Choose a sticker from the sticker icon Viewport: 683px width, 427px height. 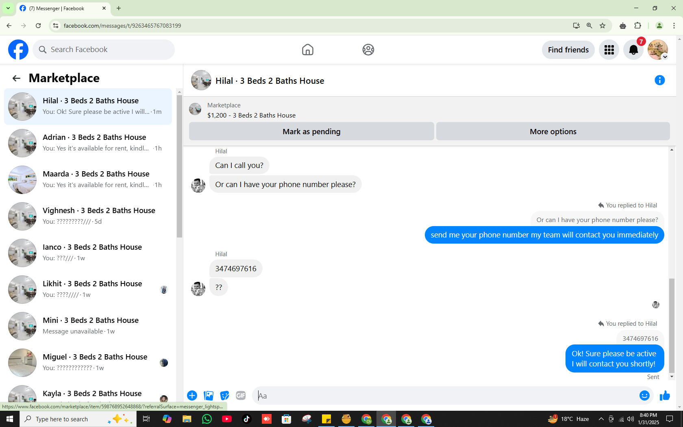(x=224, y=395)
